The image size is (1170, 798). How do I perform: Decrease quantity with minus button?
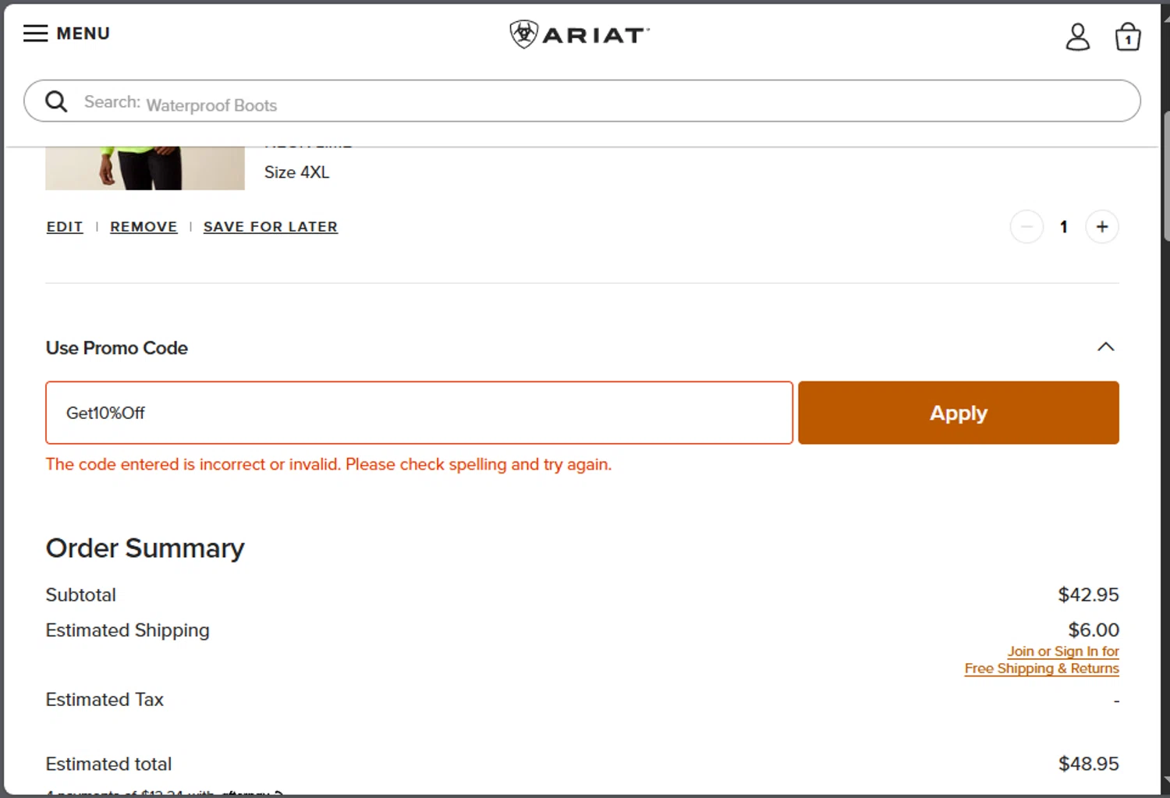pyautogui.click(x=1026, y=227)
